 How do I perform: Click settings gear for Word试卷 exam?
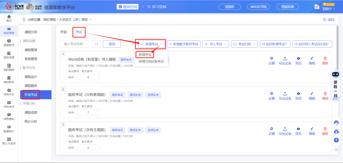click(x=272, y=61)
